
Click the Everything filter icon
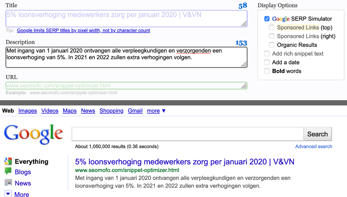pyautogui.click(x=8, y=161)
